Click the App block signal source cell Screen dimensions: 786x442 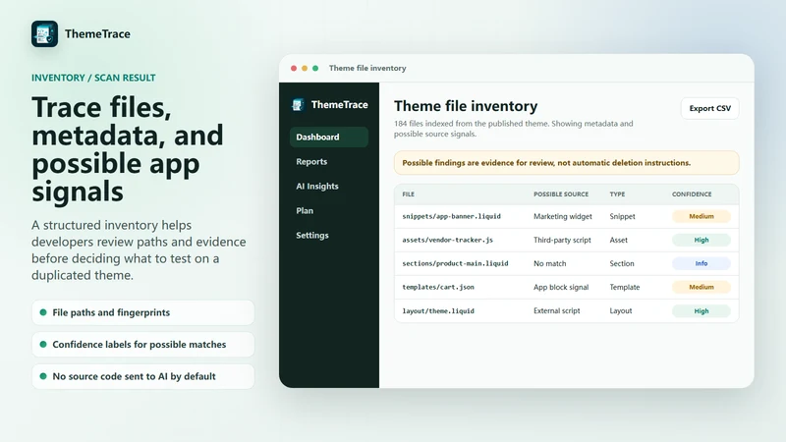click(x=561, y=287)
